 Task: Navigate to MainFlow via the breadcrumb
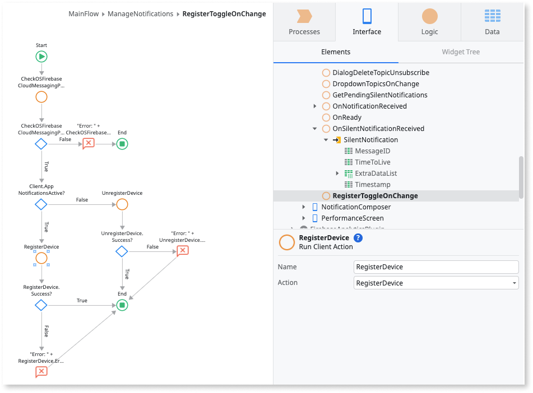coord(84,14)
